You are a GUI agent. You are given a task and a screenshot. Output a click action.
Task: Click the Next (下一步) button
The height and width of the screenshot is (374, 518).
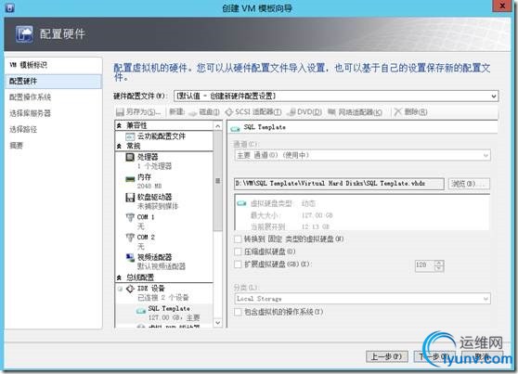(x=434, y=356)
